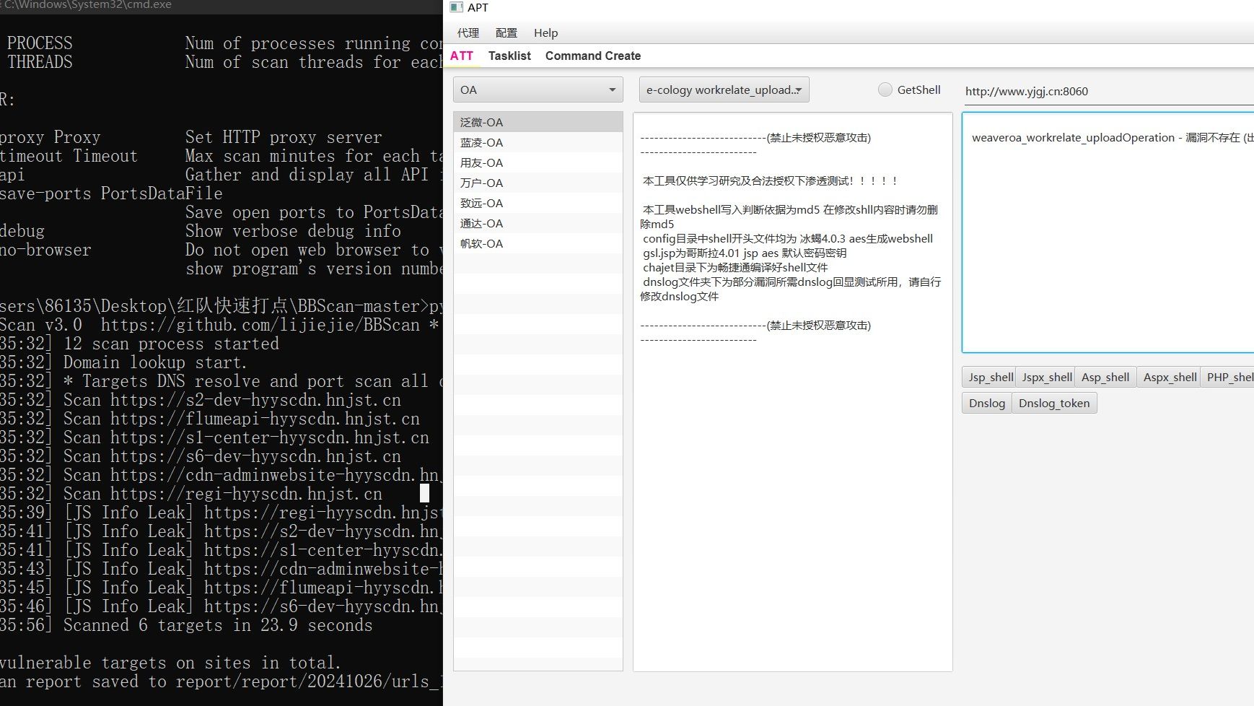This screenshot has width=1254, height=706.
Task: Click the Dnslog button
Action: click(986, 403)
